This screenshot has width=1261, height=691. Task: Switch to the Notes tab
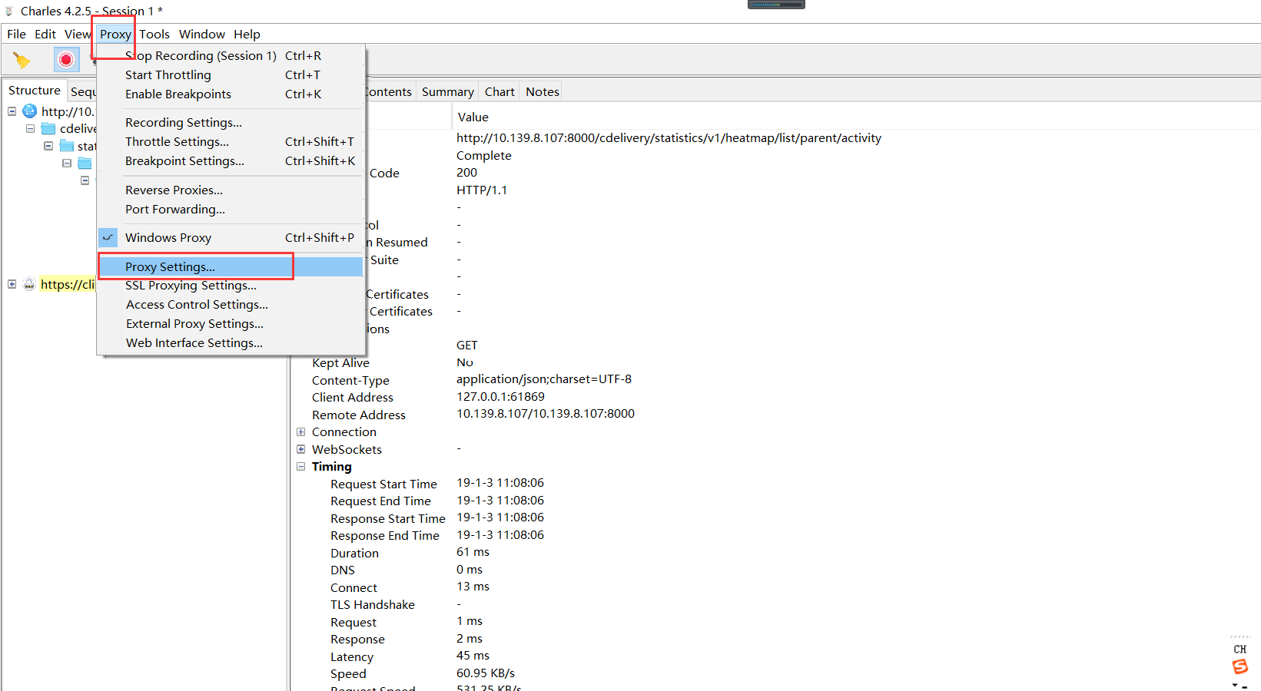[543, 91]
